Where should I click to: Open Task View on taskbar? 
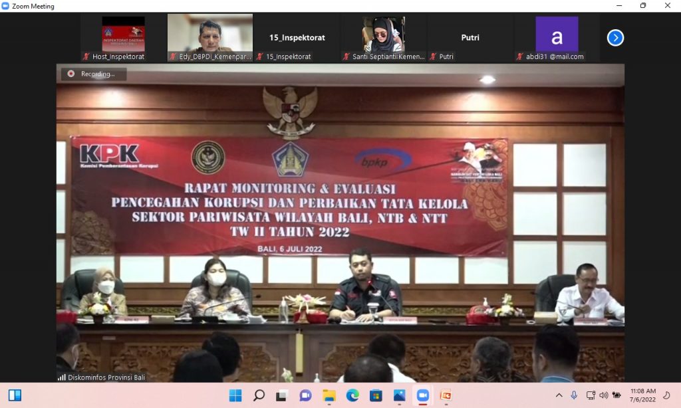(282, 395)
